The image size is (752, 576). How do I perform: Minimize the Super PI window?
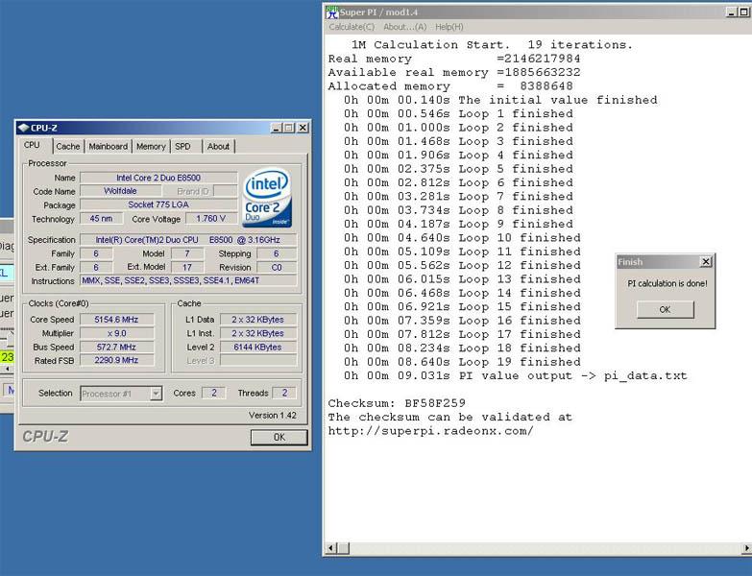pos(732,12)
